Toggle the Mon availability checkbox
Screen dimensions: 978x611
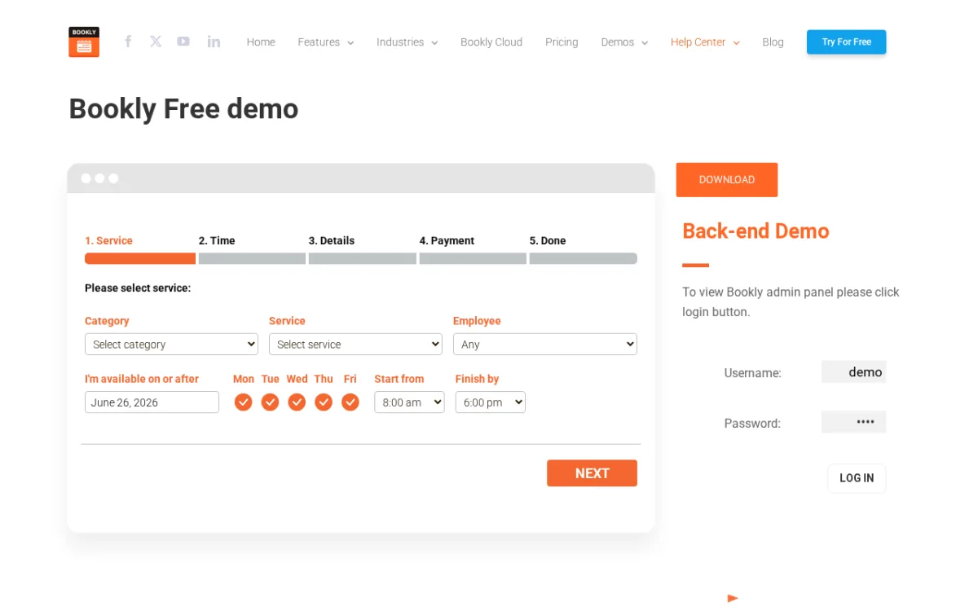point(243,402)
